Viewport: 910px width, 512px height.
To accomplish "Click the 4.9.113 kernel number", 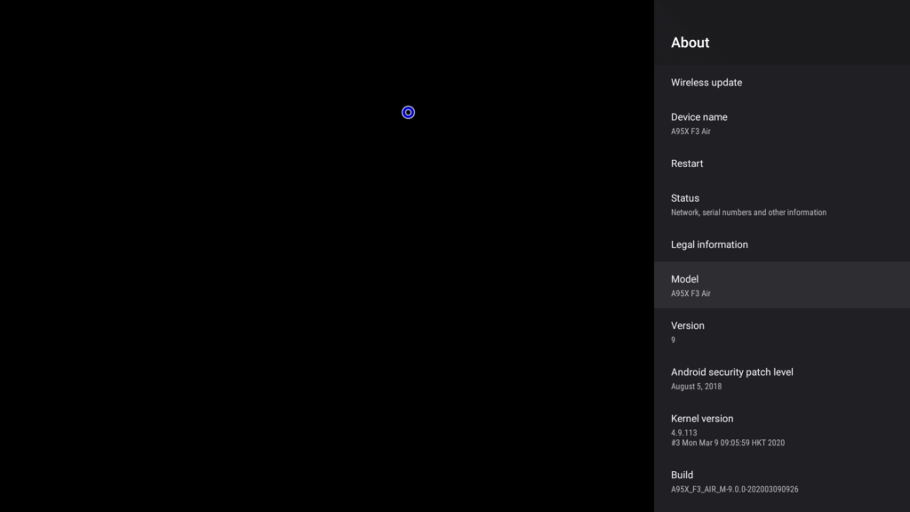I will coord(683,433).
